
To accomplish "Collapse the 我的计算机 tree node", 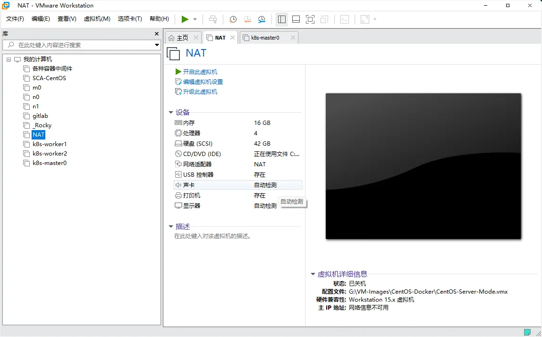I will (8, 59).
